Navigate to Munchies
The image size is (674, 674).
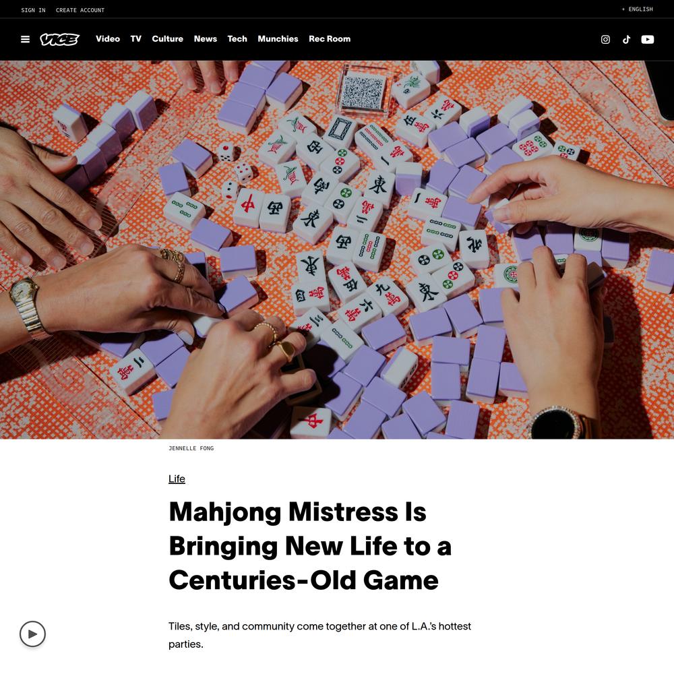278,38
